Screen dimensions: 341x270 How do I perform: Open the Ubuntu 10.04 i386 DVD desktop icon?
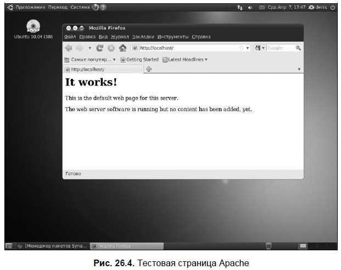point(33,26)
